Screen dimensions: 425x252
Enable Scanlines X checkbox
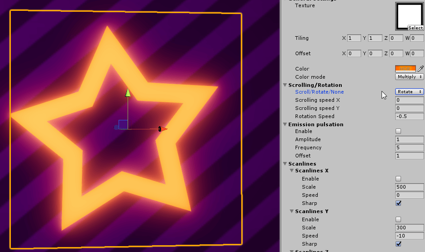[x=398, y=179]
